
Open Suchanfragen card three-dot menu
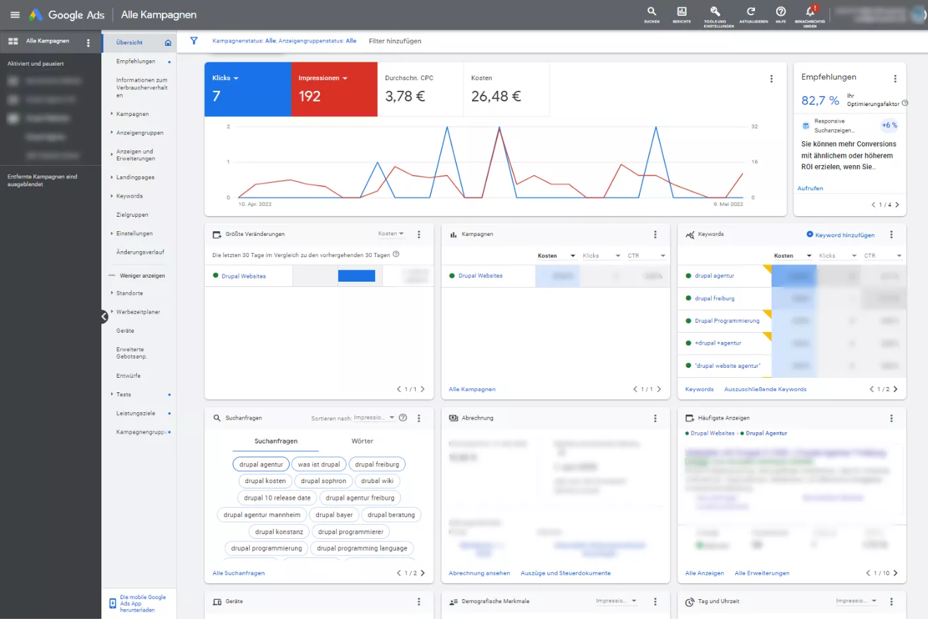click(x=418, y=418)
